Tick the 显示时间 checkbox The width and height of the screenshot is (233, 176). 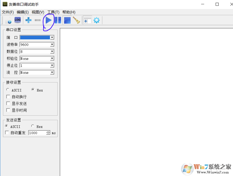coord(8,110)
